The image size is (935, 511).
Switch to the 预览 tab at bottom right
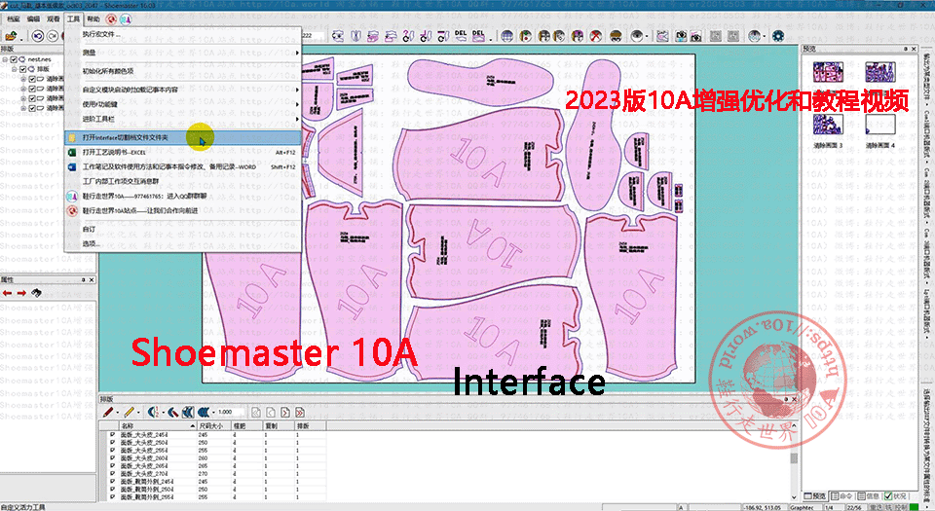point(815,495)
